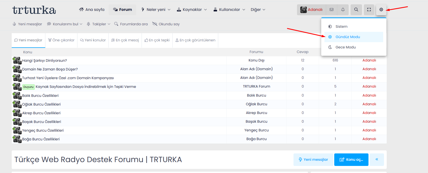Open Balık Burcu forum link

click(257, 95)
